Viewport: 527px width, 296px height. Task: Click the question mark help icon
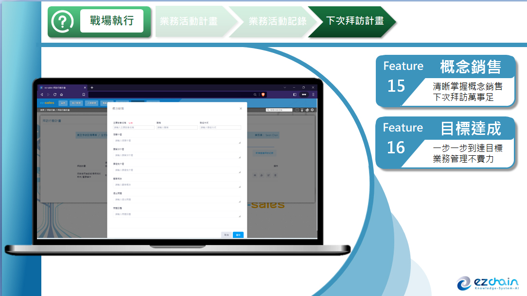(63, 21)
